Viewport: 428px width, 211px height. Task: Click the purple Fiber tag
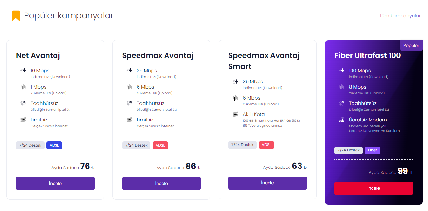(x=372, y=150)
